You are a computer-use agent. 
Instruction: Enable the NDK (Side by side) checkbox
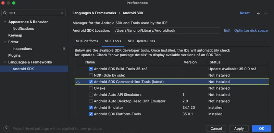tap(91, 75)
